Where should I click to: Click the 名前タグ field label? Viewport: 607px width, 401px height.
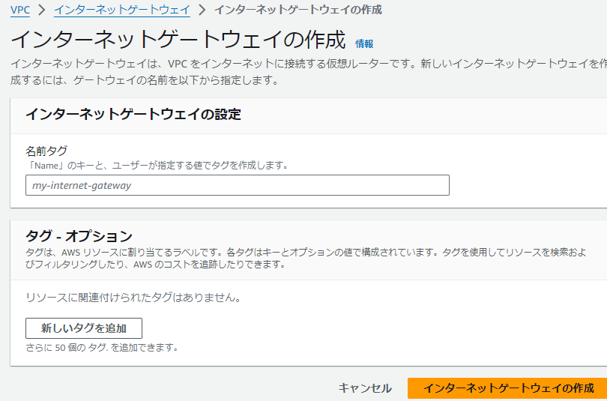(x=46, y=151)
